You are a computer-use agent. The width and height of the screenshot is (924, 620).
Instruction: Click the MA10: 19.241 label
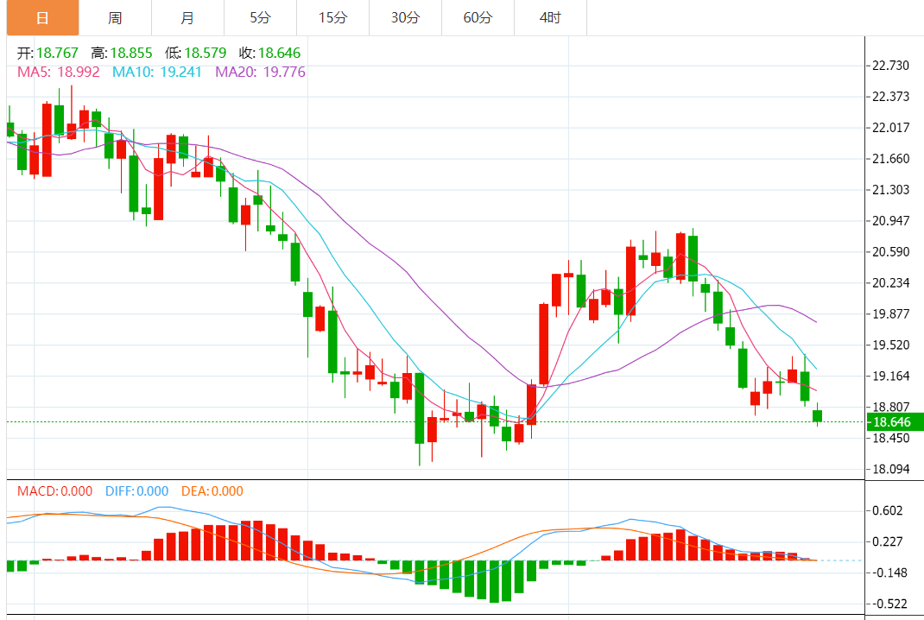pos(157,72)
